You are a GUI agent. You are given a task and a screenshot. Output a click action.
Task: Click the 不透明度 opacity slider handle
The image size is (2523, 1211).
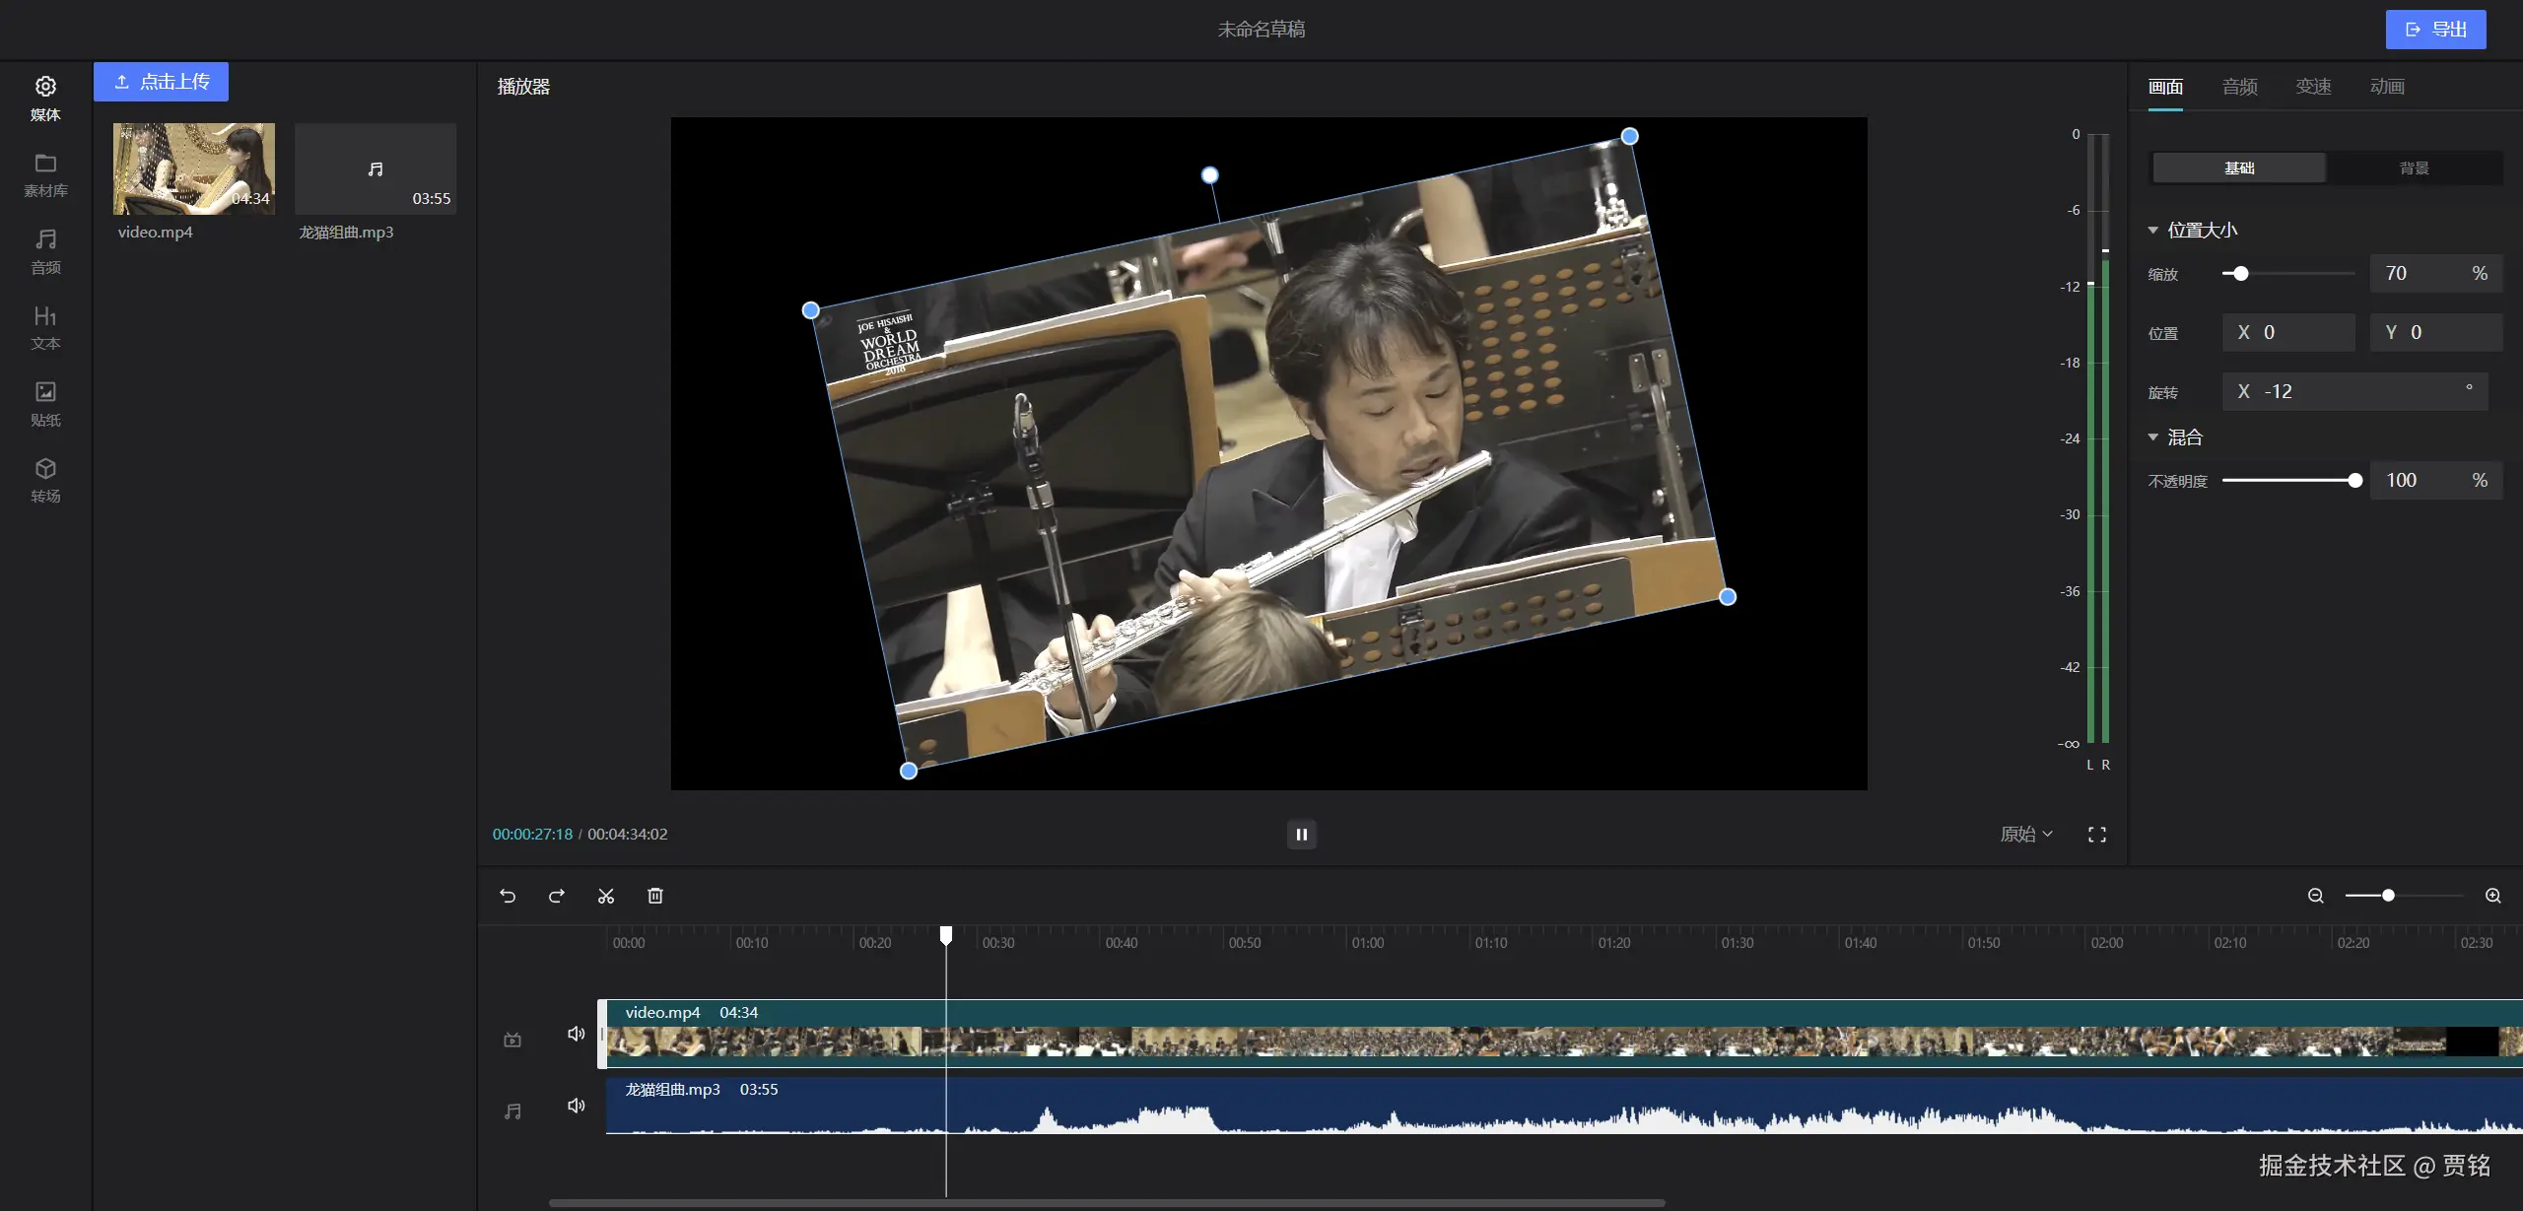pyautogui.click(x=2354, y=481)
